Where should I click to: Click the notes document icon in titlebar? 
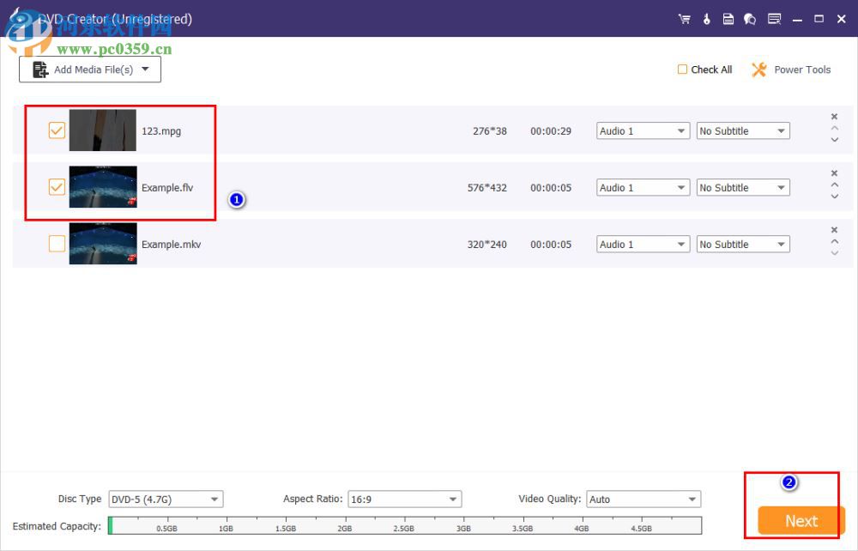tap(728, 18)
